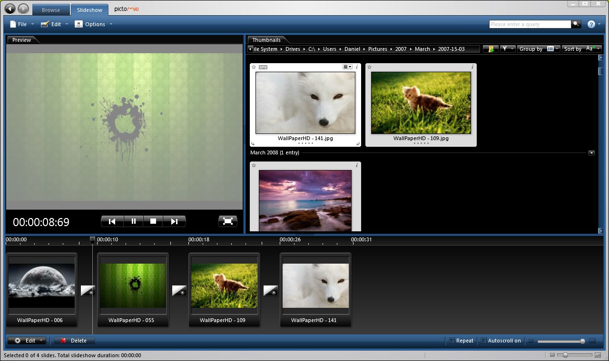609x361 pixels.
Task: Select slide WallPaperHD - 006 in timeline
Action: coord(41,290)
